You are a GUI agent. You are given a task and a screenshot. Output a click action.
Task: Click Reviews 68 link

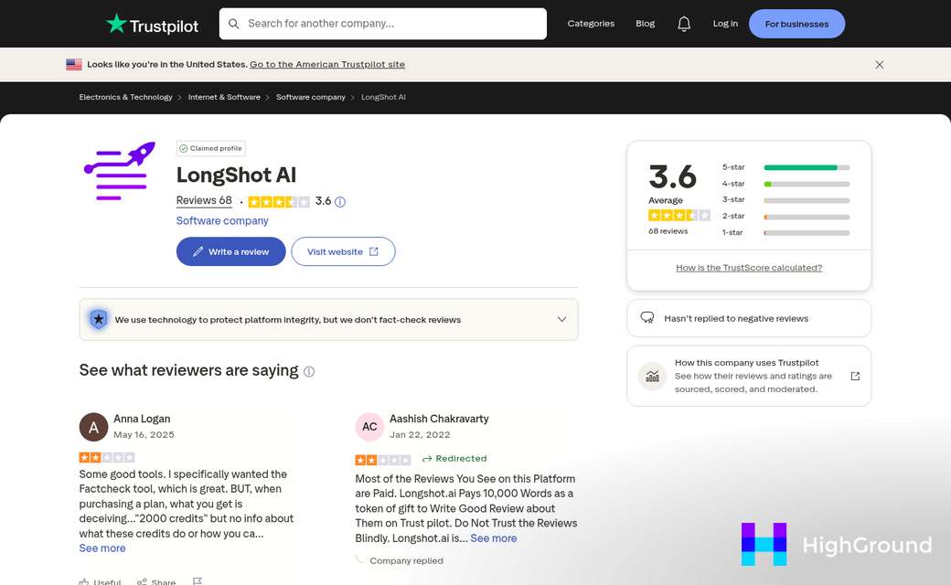pyautogui.click(x=204, y=201)
